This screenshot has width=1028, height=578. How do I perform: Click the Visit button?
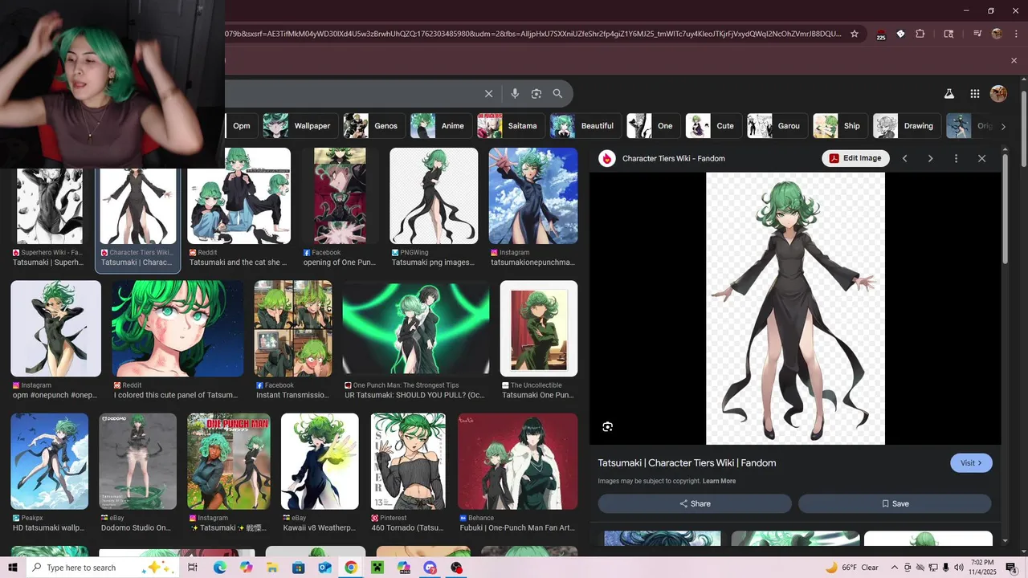coord(971,463)
